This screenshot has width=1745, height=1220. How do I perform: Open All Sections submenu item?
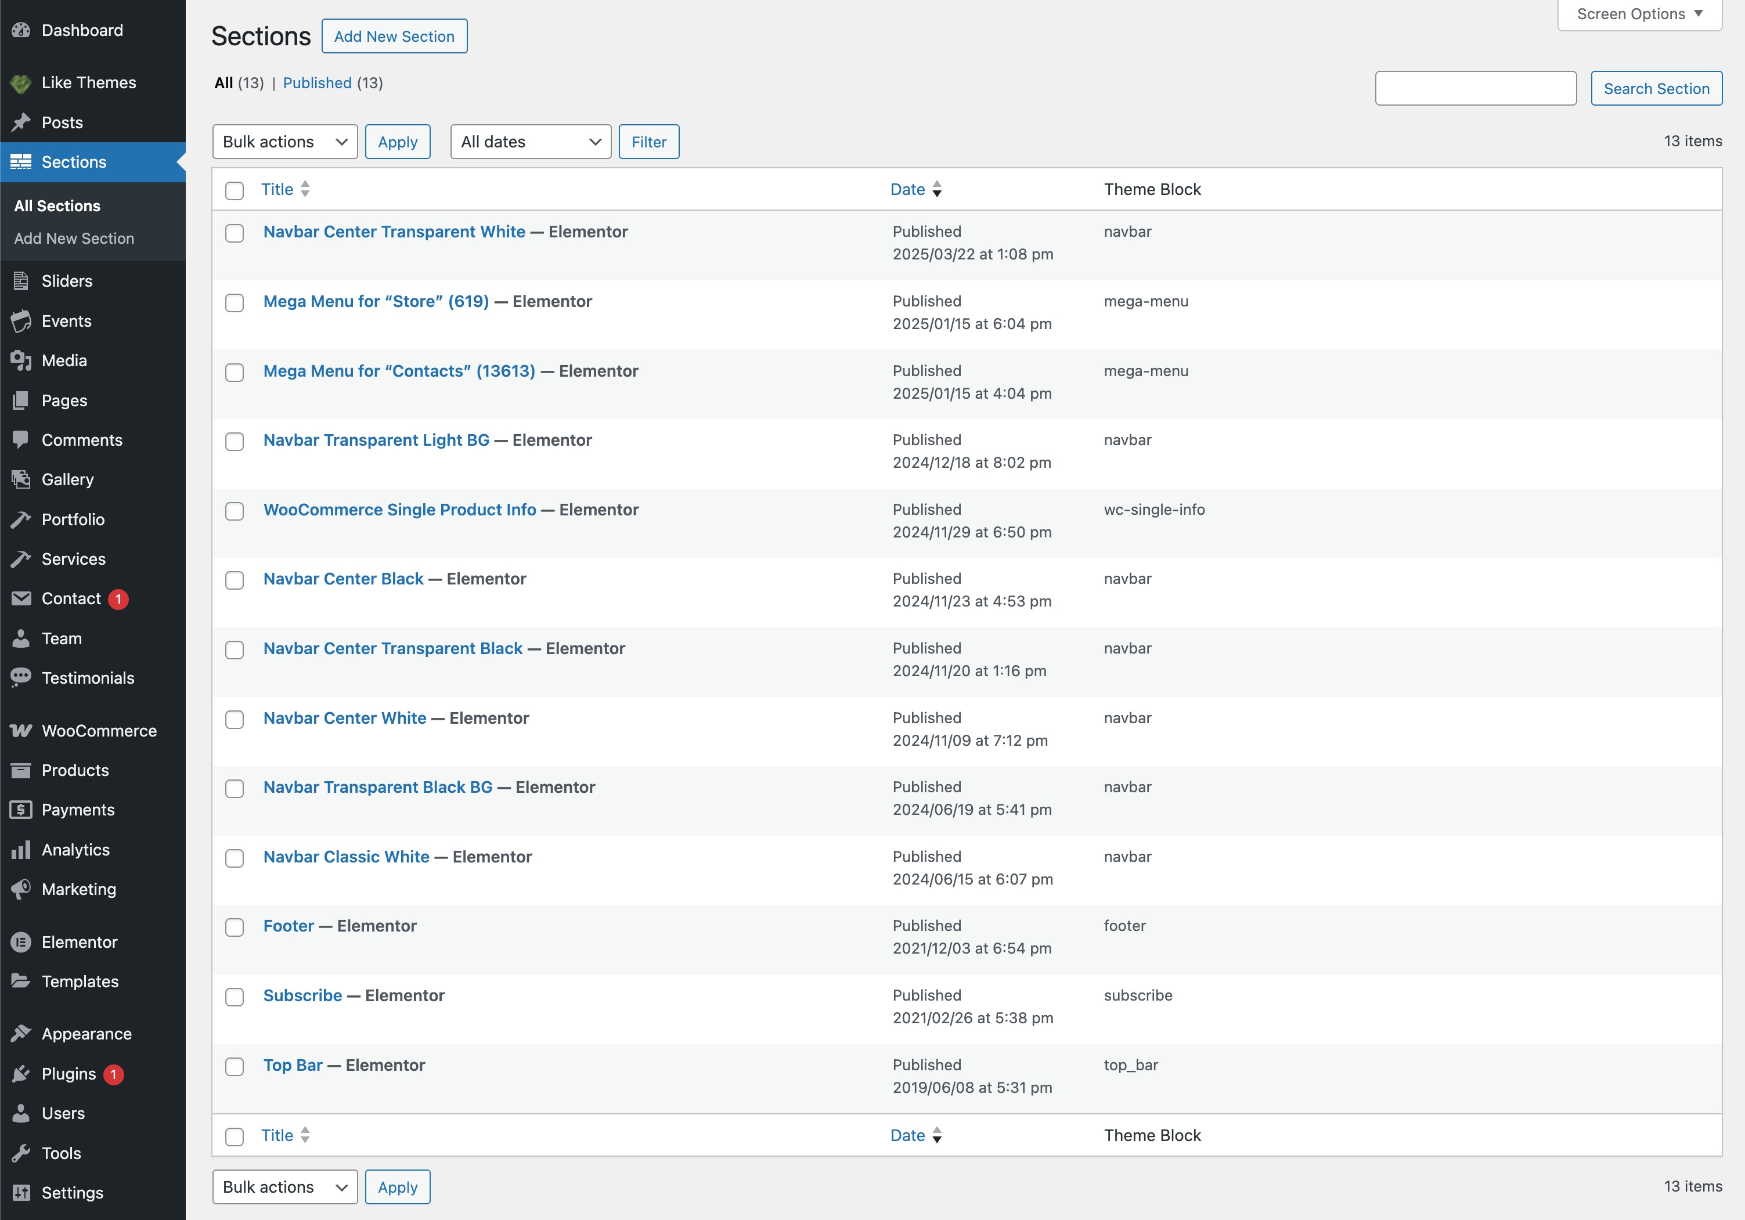tap(57, 206)
